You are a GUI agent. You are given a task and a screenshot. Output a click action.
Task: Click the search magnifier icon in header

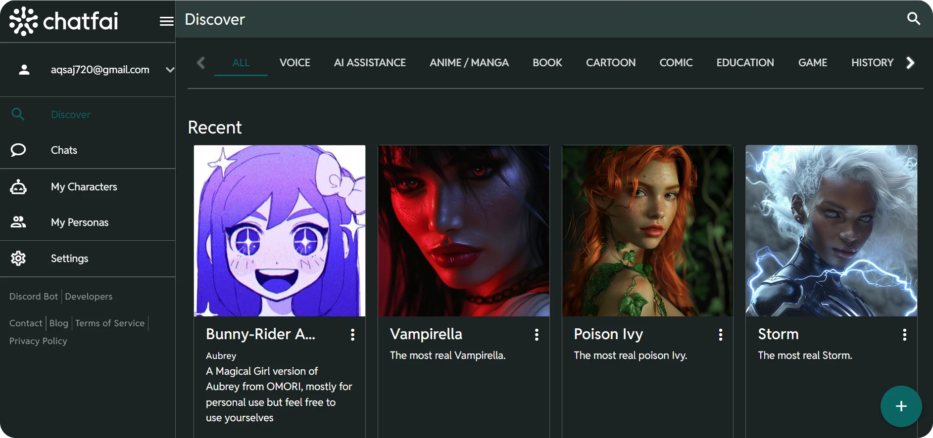tap(913, 19)
